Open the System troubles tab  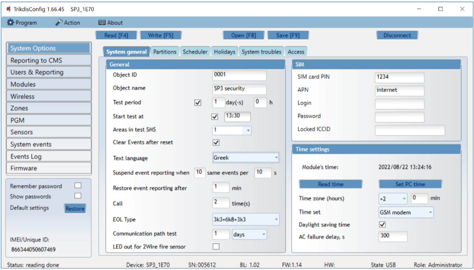click(261, 52)
